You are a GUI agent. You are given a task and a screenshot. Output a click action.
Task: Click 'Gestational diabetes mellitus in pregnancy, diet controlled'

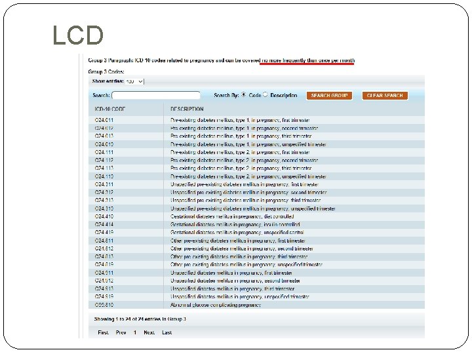[232, 216]
